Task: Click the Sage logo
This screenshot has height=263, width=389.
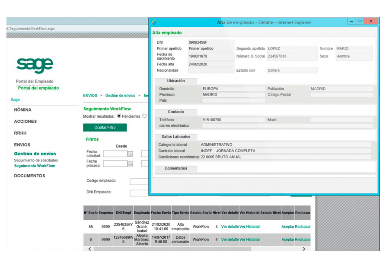Action: [35, 65]
